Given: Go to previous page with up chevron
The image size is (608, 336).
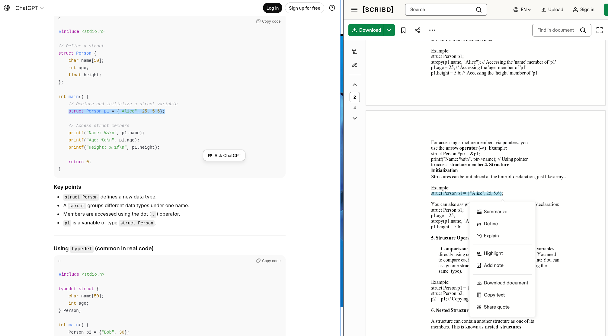Looking at the screenshot, I should tap(354, 85).
